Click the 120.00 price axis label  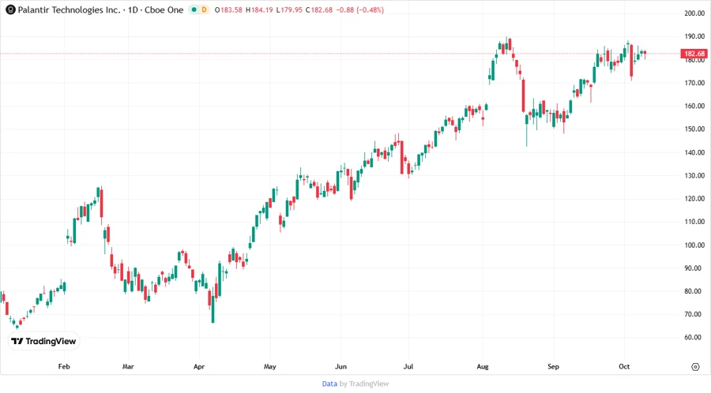[x=694, y=198]
